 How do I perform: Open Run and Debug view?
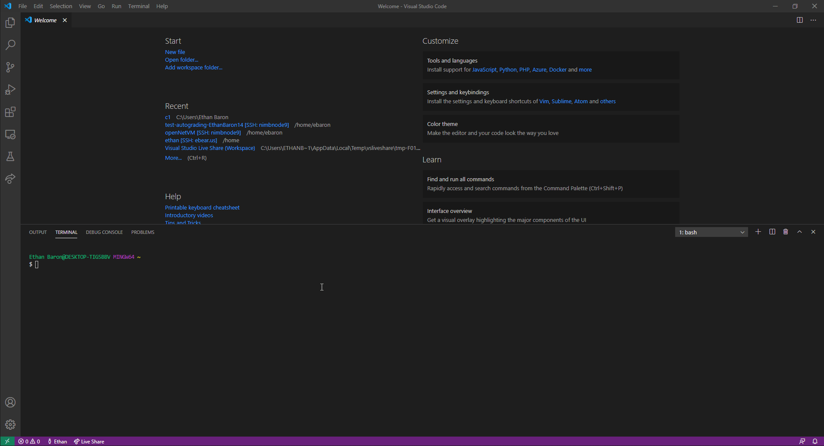coord(10,90)
